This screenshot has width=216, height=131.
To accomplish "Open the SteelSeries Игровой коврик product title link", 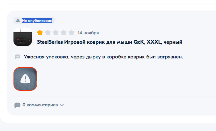I will click(110, 42).
